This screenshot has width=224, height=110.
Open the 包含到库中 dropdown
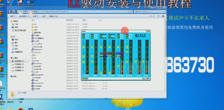[x=24, y=16]
